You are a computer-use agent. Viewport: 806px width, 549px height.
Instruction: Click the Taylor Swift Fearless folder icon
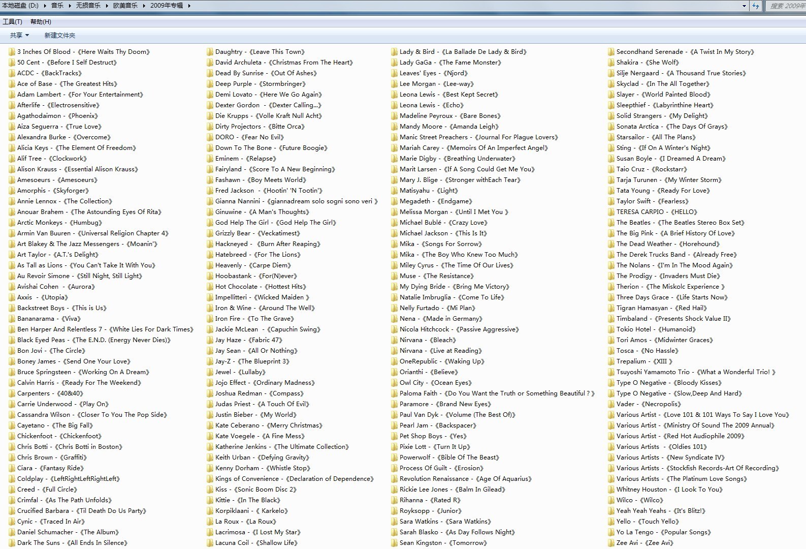pos(611,201)
